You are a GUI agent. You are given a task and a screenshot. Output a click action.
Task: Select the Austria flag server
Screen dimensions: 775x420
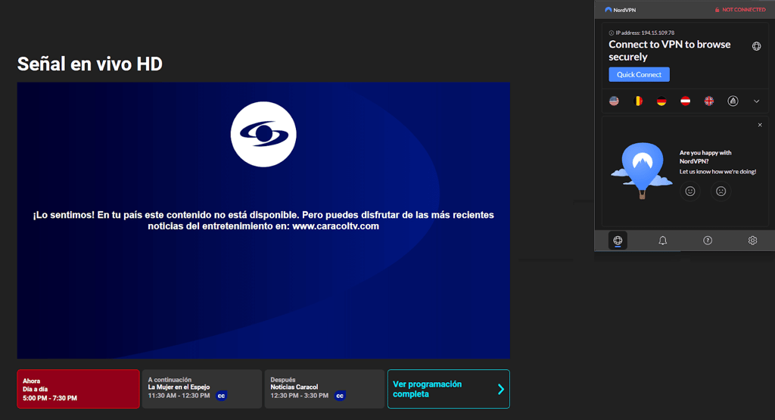pyautogui.click(x=685, y=101)
